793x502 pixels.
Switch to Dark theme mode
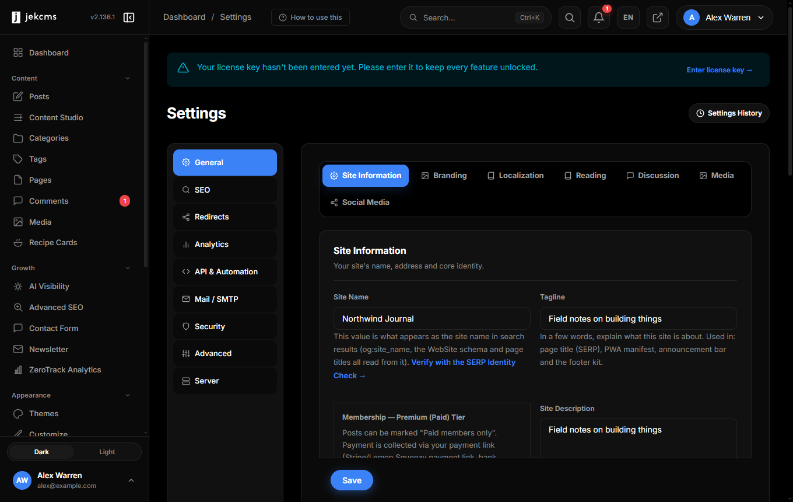41,452
